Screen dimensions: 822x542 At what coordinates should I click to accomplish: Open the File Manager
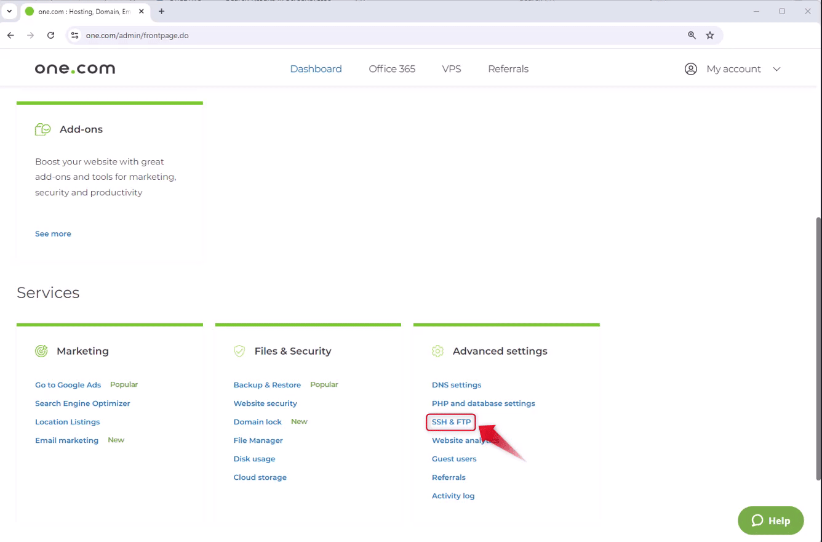point(258,440)
